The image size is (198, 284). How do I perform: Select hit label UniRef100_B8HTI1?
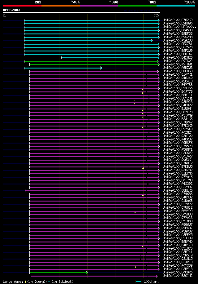178,95
